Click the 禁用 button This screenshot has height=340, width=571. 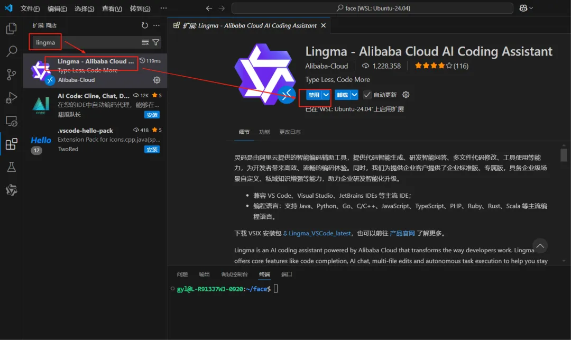pyautogui.click(x=314, y=95)
